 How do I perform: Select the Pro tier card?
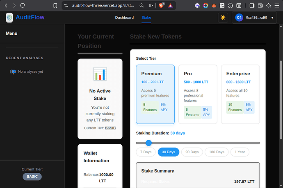198,94
